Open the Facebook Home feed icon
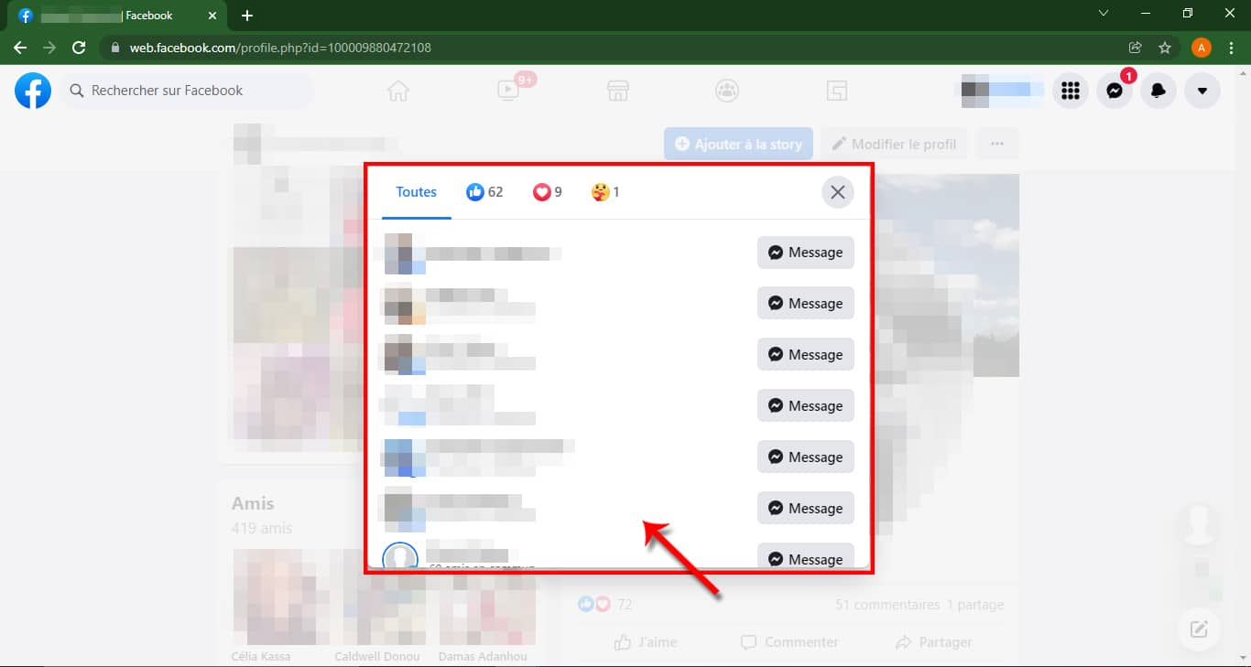 (397, 91)
